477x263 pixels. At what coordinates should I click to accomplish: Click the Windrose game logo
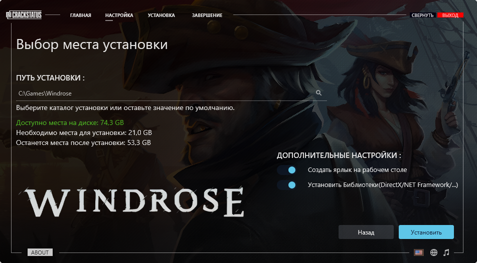click(134, 202)
